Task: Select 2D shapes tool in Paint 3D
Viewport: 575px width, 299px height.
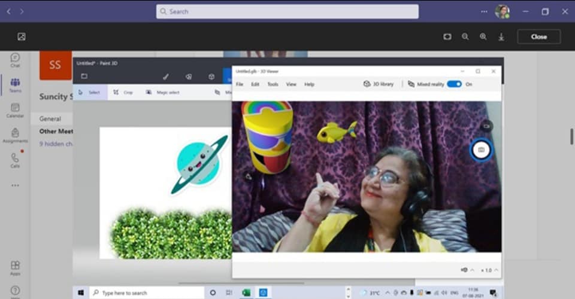Action: [x=189, y=77]
